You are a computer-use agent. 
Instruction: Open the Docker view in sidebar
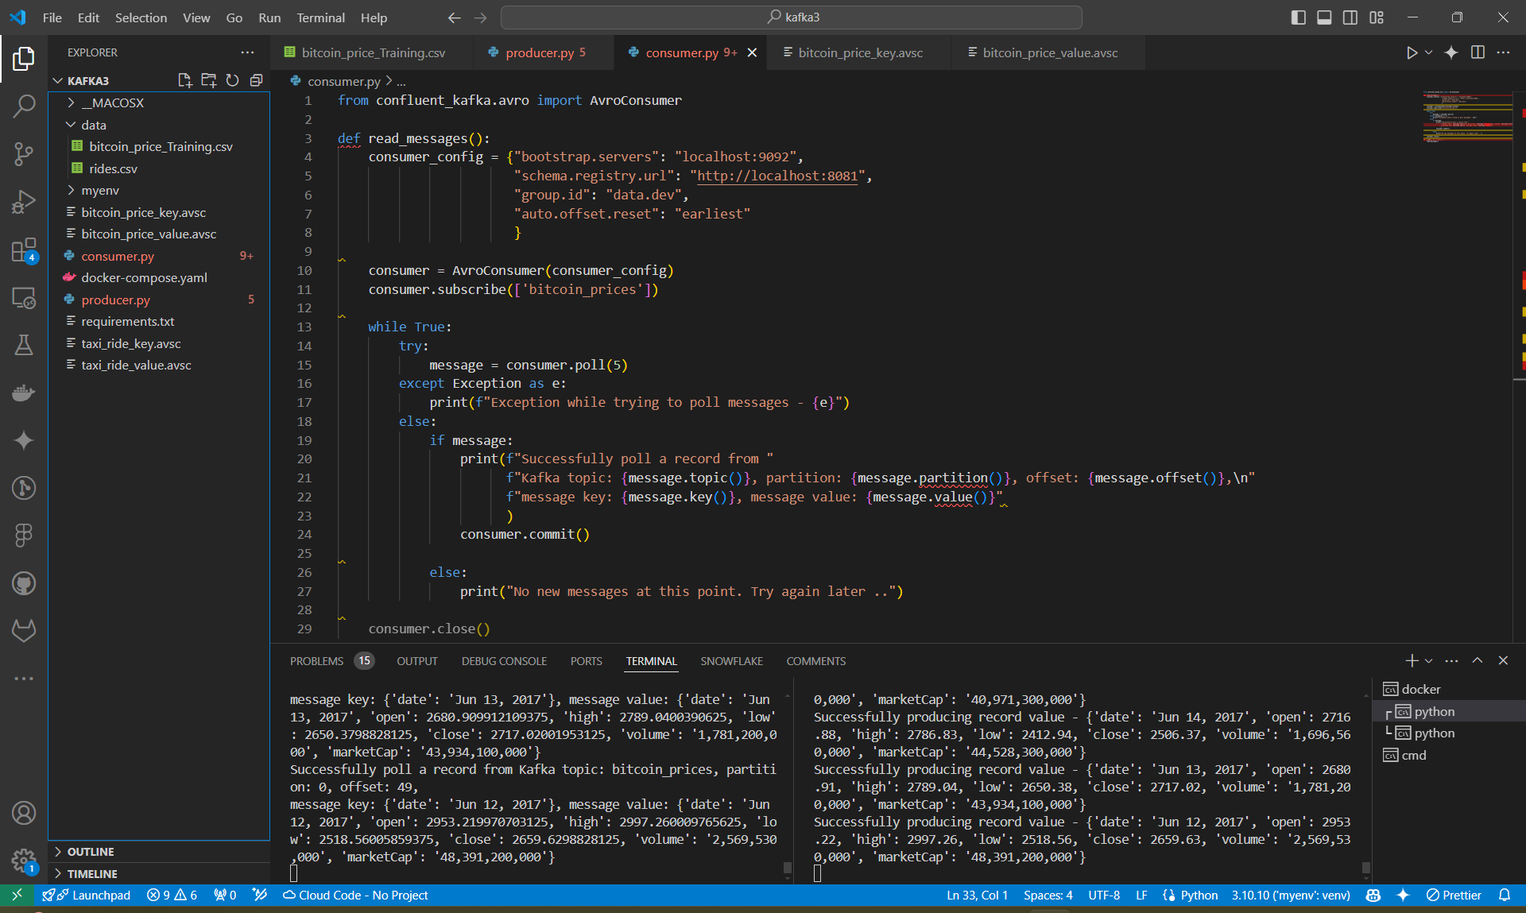tap(24, 393)
